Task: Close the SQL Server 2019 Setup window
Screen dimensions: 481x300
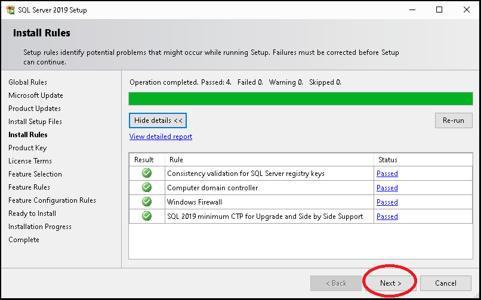Action: (467, 10)
